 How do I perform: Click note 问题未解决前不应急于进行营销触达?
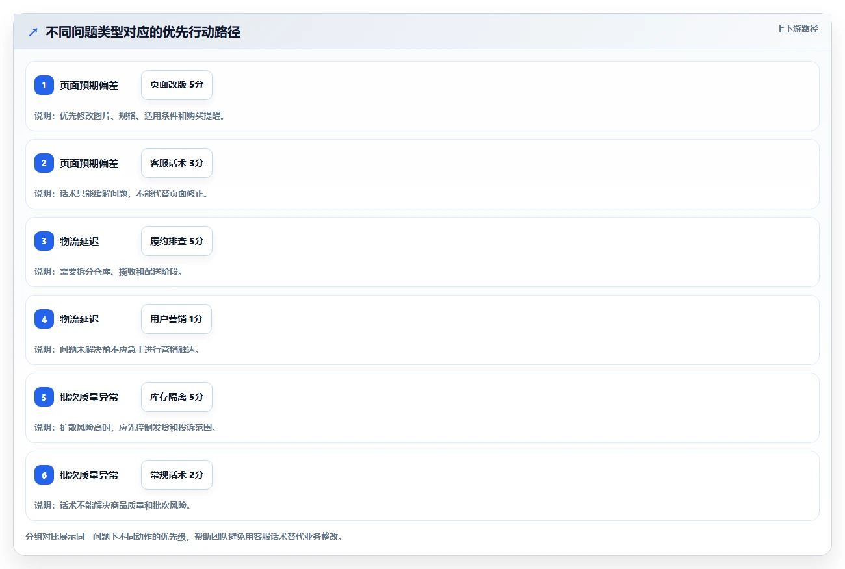click(117, 349)
